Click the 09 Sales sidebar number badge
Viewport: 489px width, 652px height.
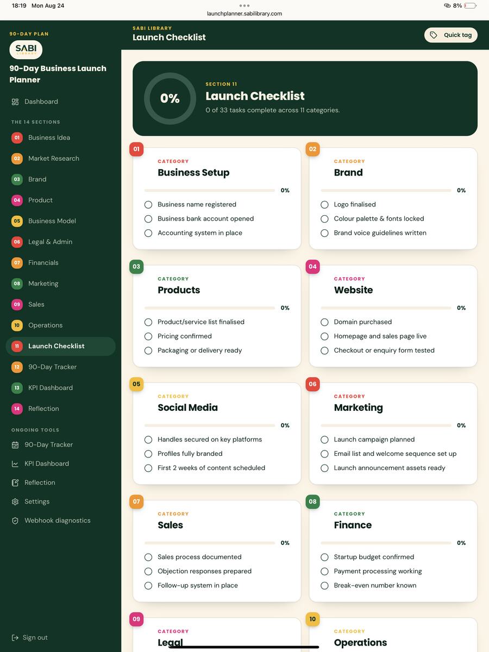click(x=17, y=304)
